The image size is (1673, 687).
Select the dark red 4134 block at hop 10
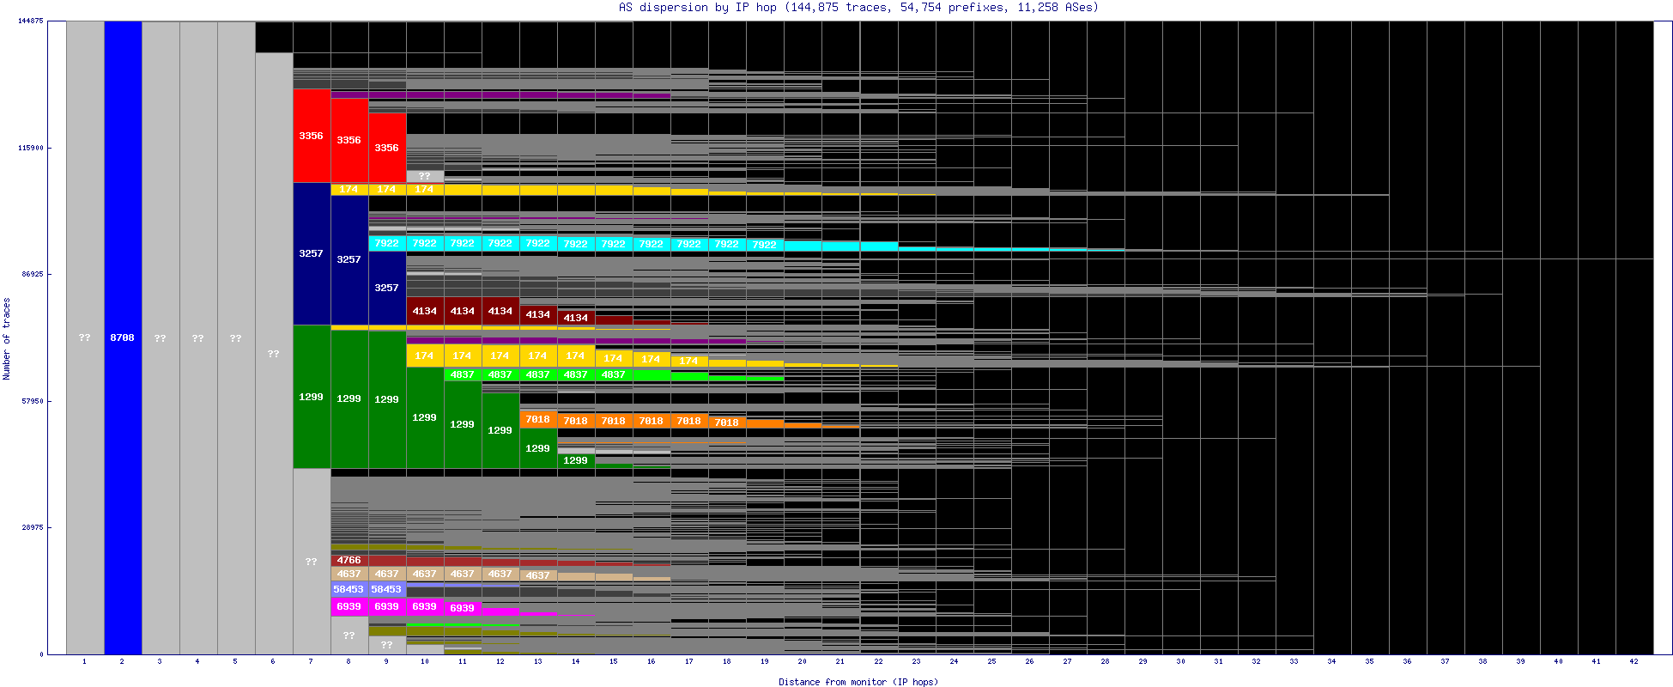pyautogui.click(x=425, y=311)
